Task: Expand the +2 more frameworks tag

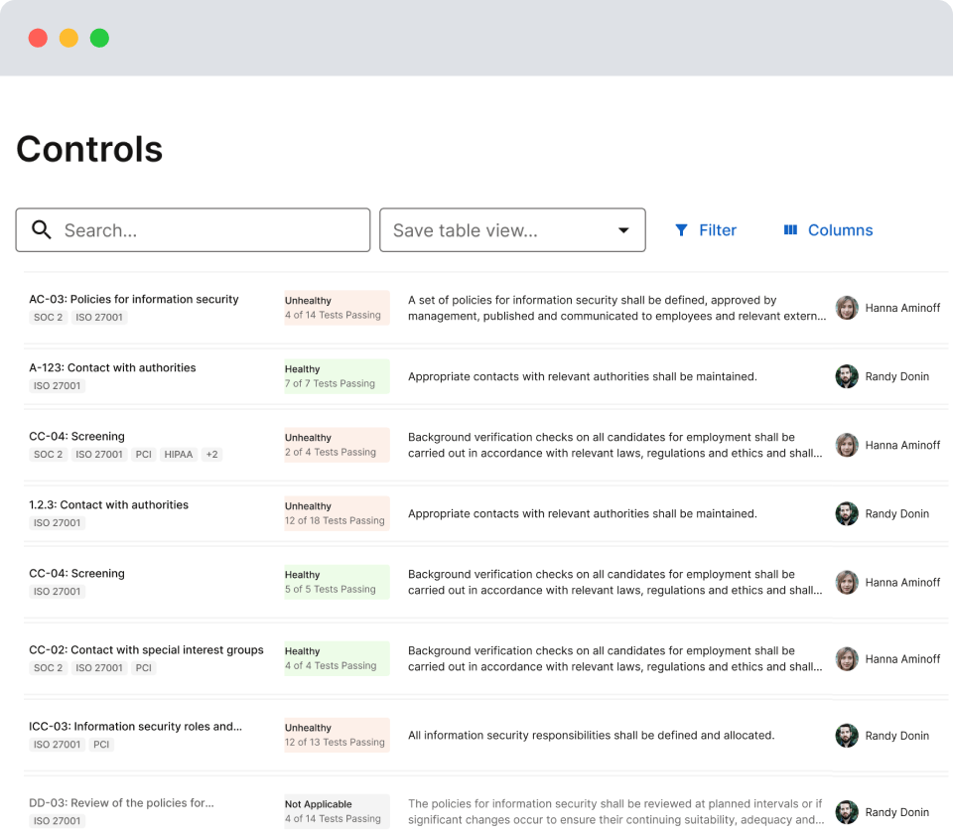Action: 212,454
